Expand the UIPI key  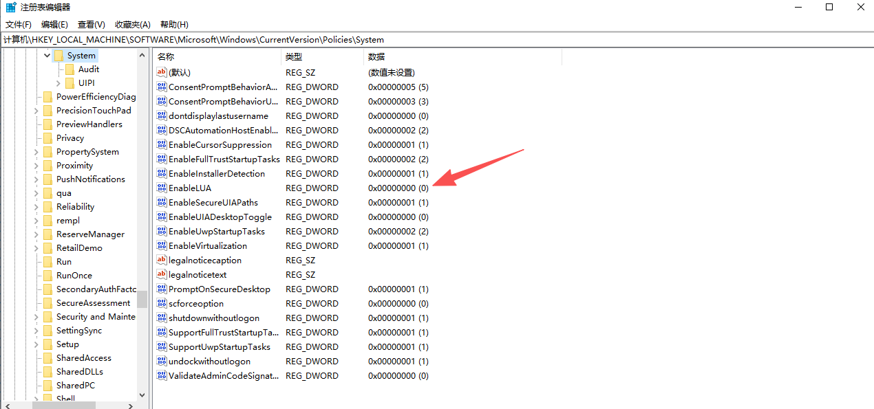tap(58, 83)
